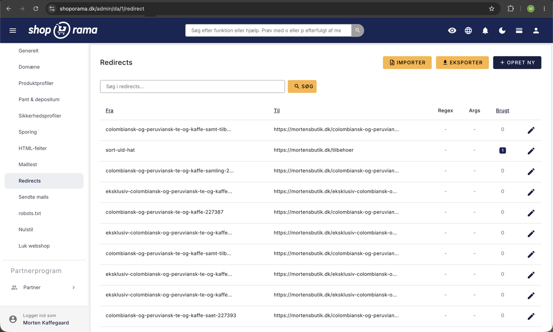553x332 pixels.
Task: Click 'colombiansk-og-peruviansk-te-og-kaffe-samling-2...' cell
Action: pyautogui.click(x=169, y=171)
